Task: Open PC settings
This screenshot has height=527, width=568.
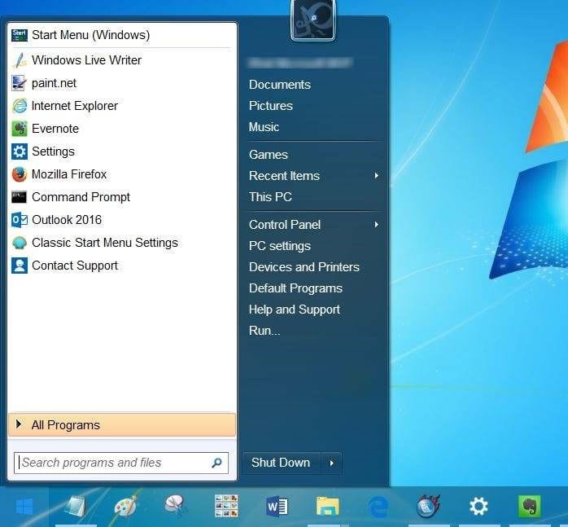Action: pos(280,246)
